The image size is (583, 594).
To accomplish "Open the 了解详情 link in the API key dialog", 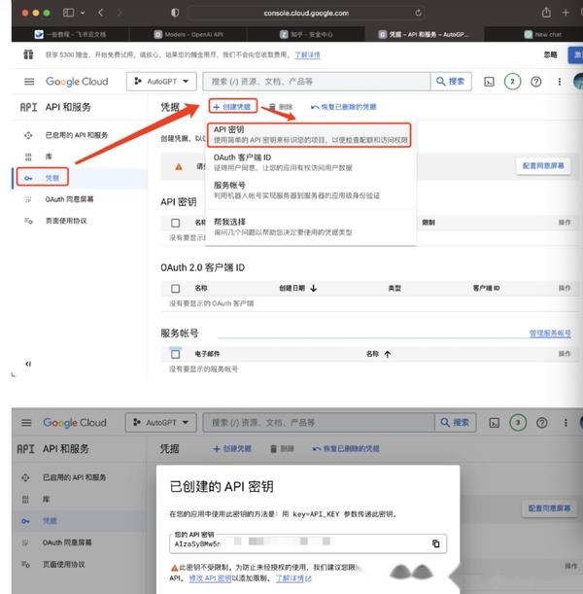I will [x=292, y=578].
